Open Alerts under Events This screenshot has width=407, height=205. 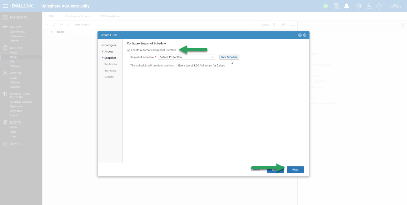click(14, 127)
